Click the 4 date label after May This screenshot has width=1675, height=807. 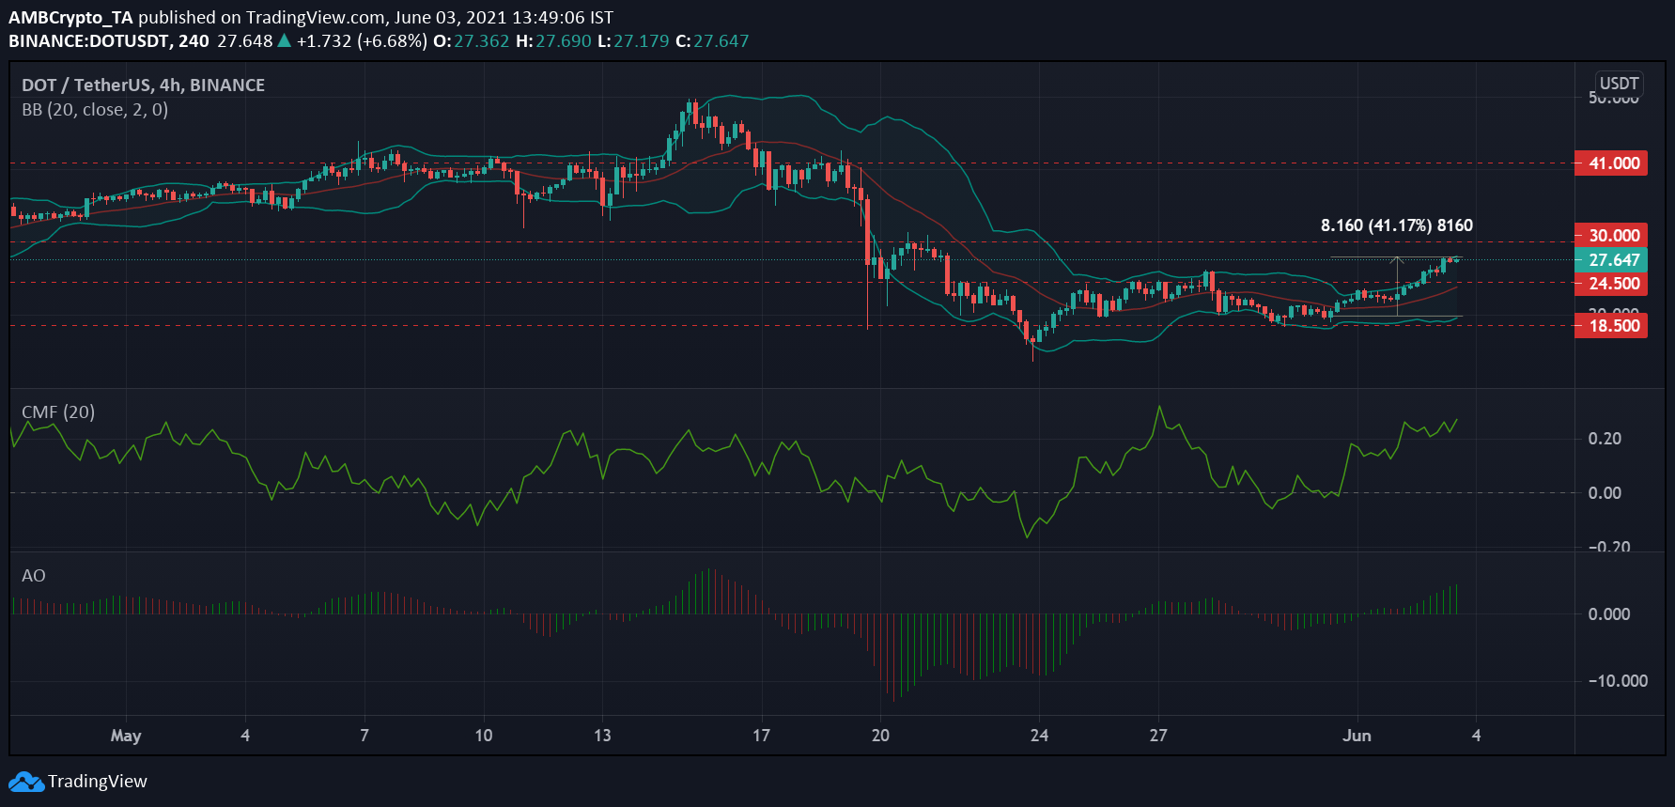point(245,736)
